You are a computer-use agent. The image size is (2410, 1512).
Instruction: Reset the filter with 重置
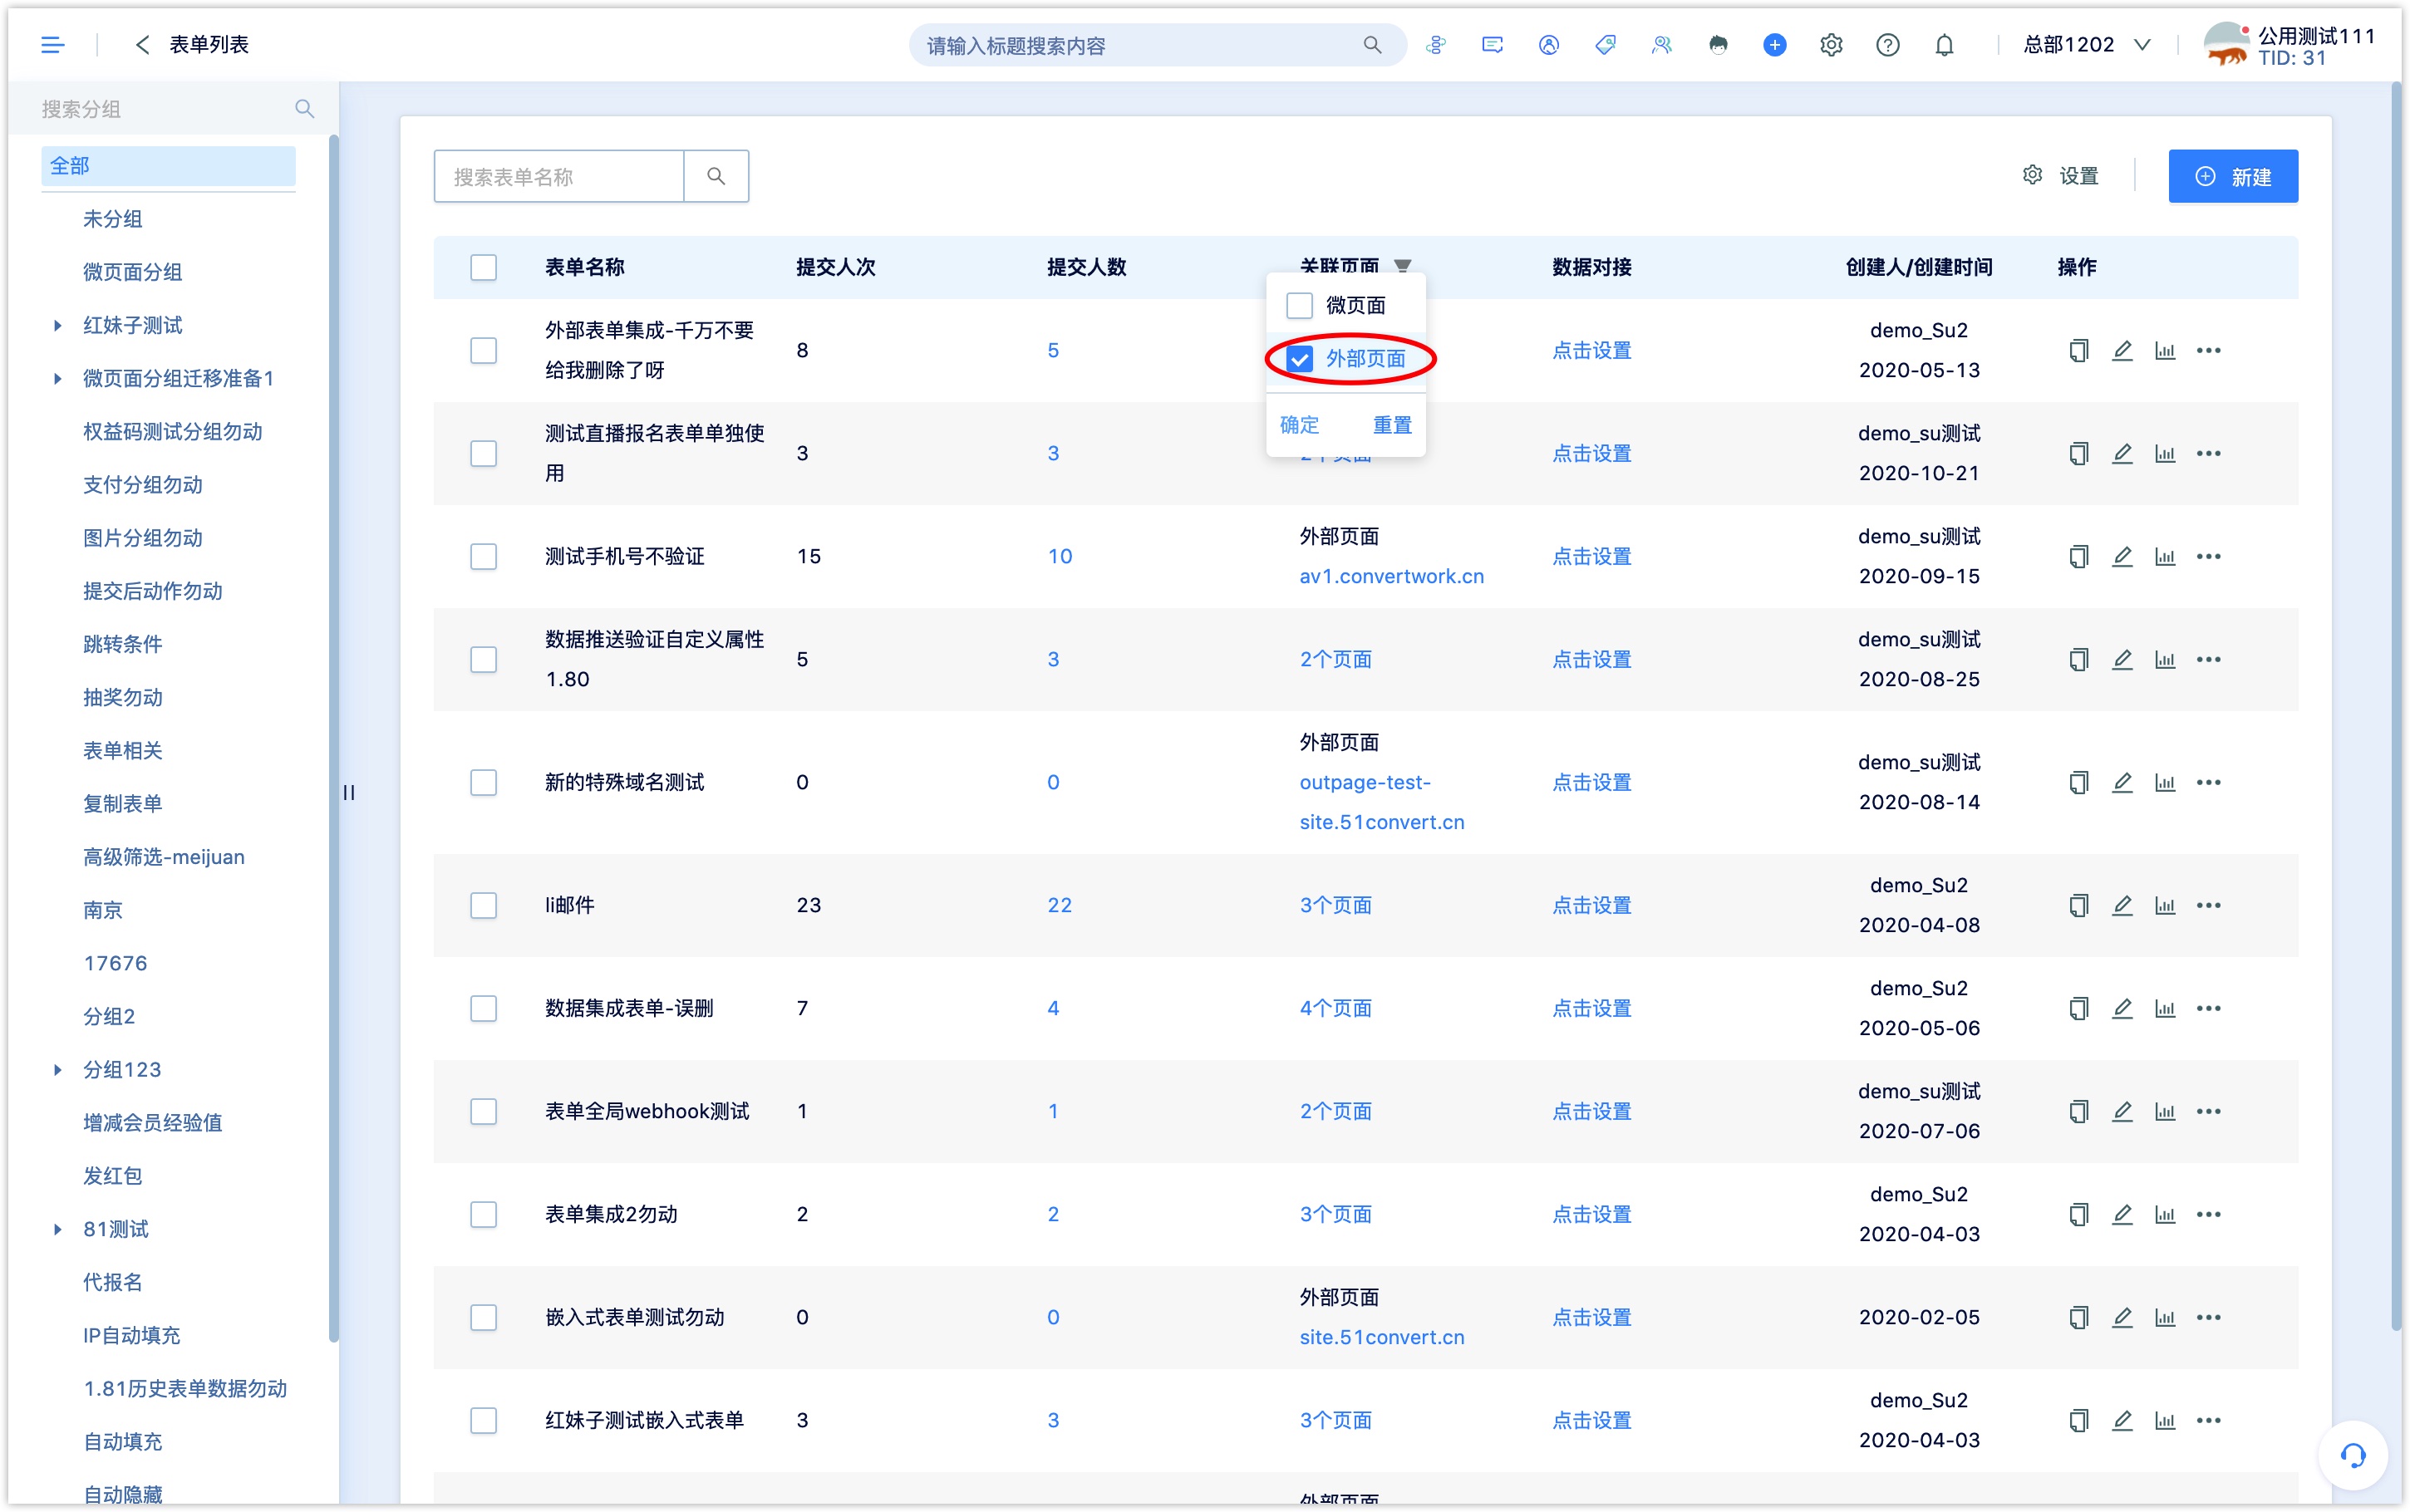pos(1391,425)
